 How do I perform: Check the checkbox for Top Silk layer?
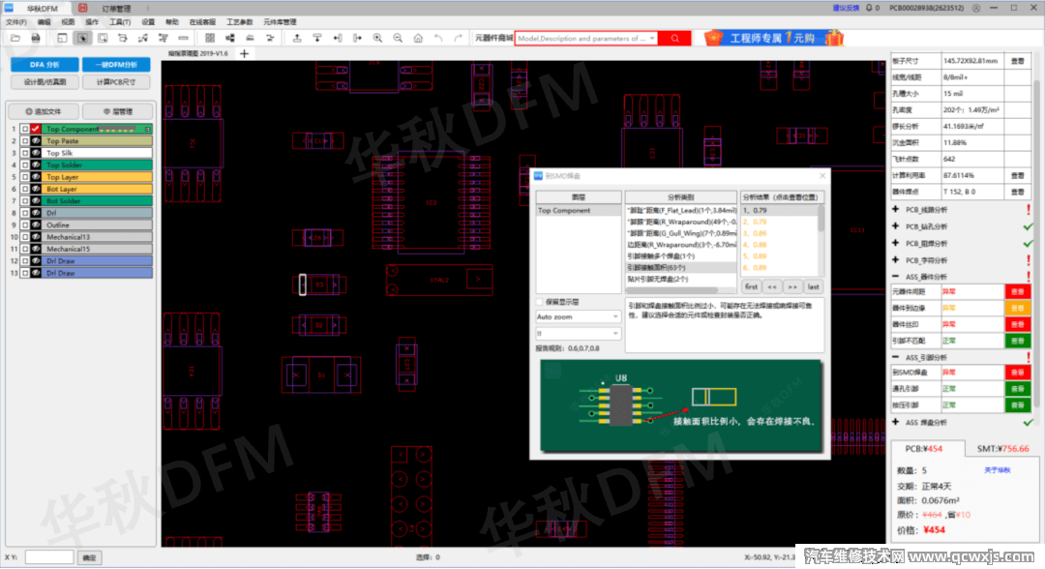click(x=24, y=153)
